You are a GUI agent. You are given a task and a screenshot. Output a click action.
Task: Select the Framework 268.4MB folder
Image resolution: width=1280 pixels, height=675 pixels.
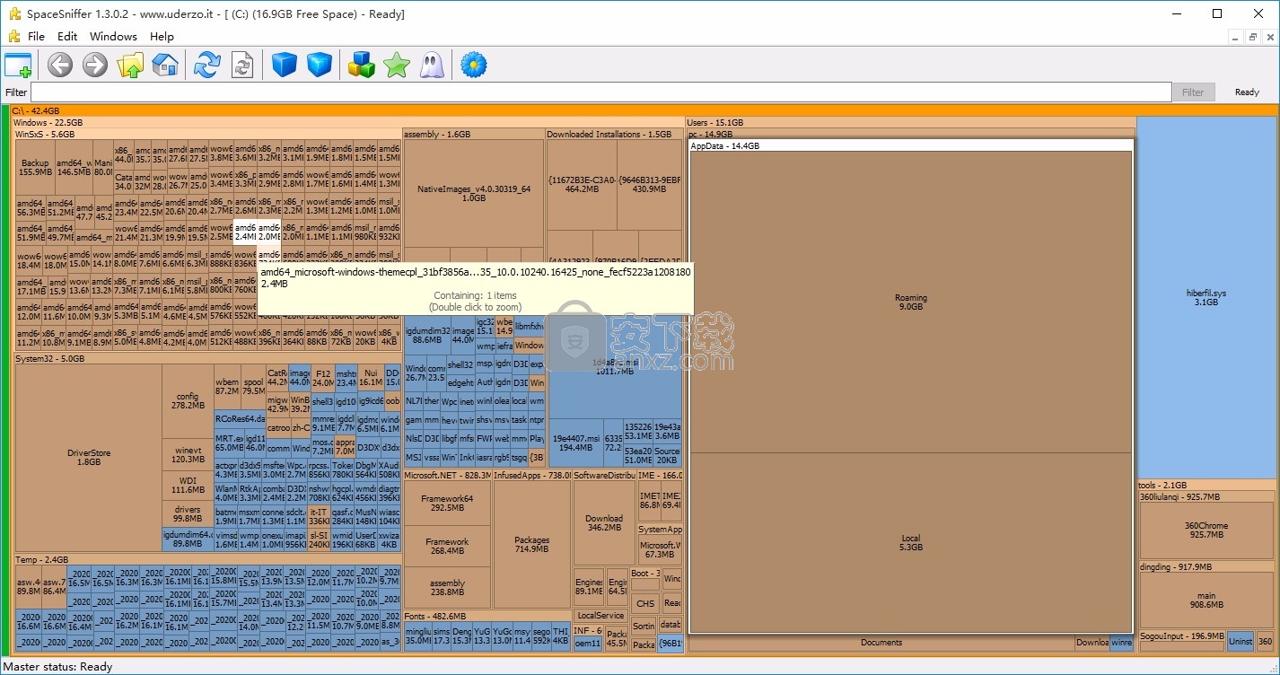coord(447,546)
